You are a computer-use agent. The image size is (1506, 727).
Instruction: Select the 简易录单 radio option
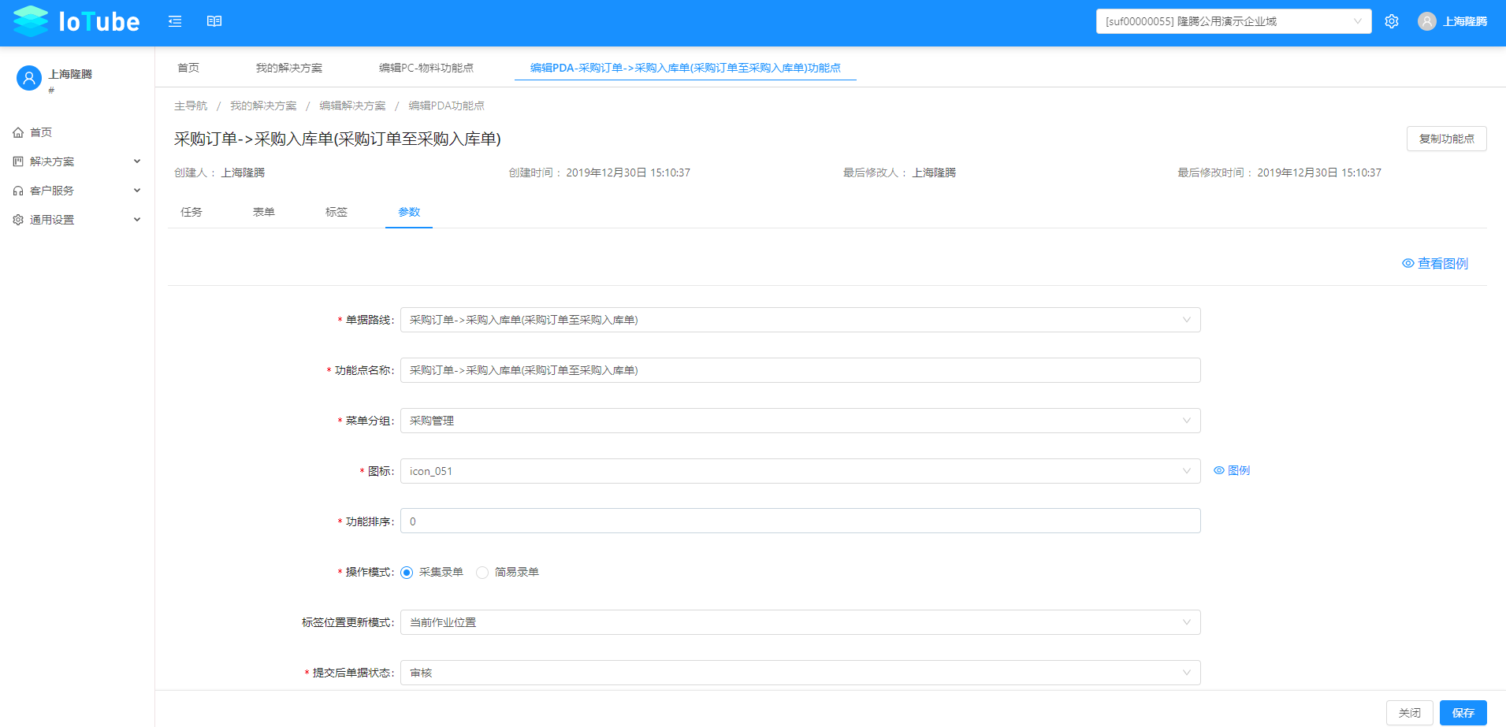coord(482,573)
